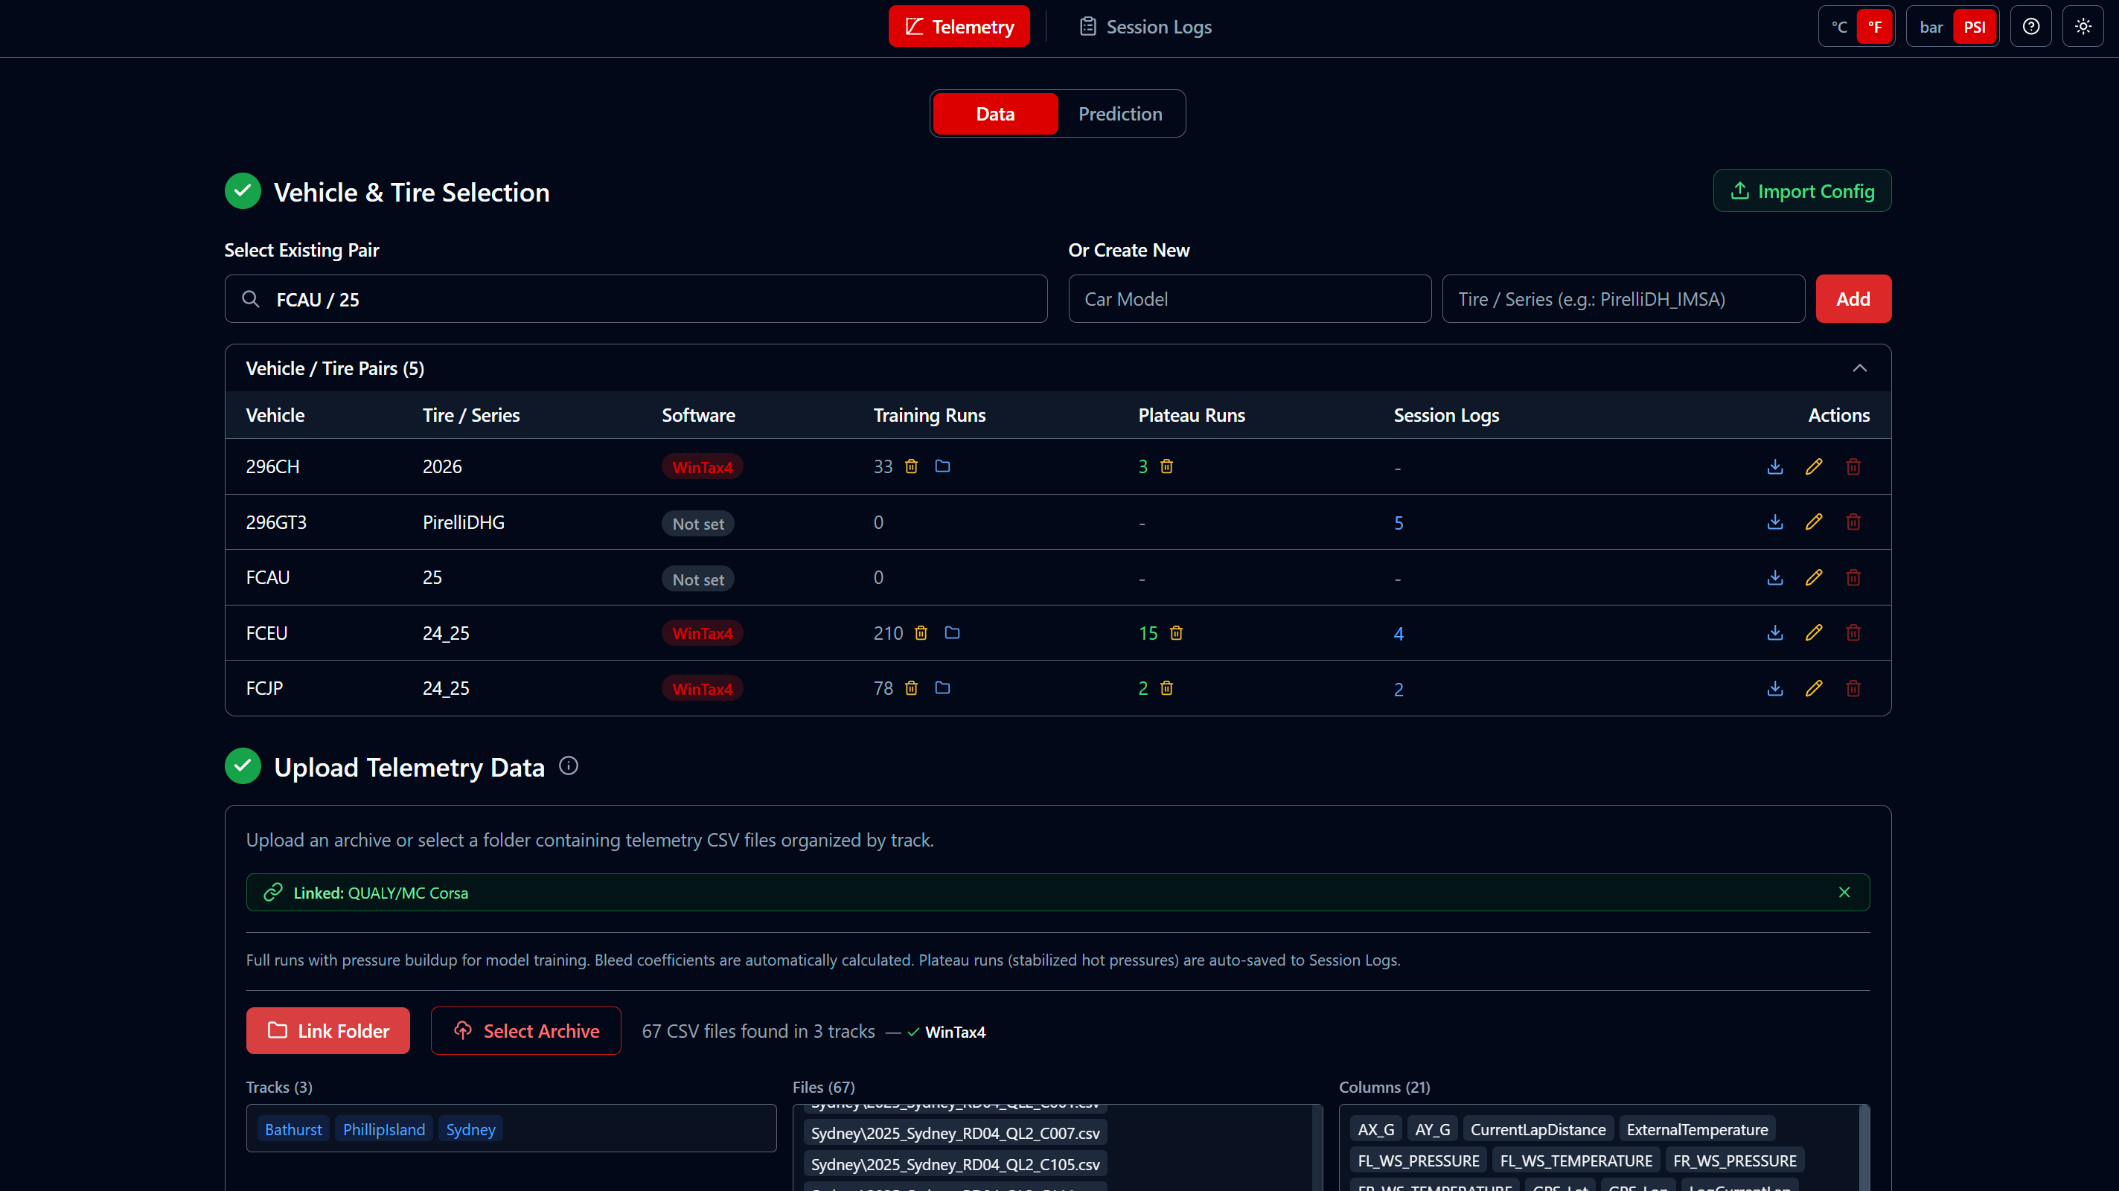The width and height of the screenshot is (2119, 1191).
Task: Delete FCEU 15 plateau runs
Action: tap(1176, 633)
